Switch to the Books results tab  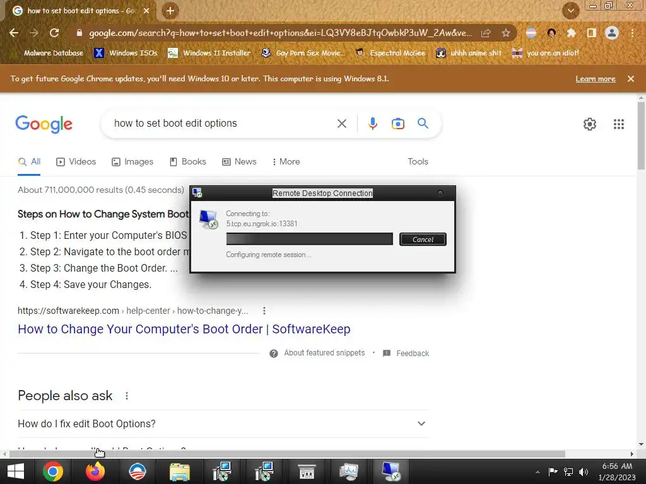click(x=188, y=162)
